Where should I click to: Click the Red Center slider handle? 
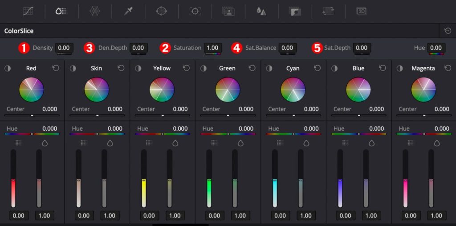(32, 115)
